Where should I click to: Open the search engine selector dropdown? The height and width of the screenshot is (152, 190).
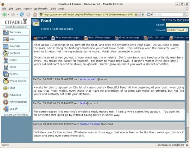point(149,15)
